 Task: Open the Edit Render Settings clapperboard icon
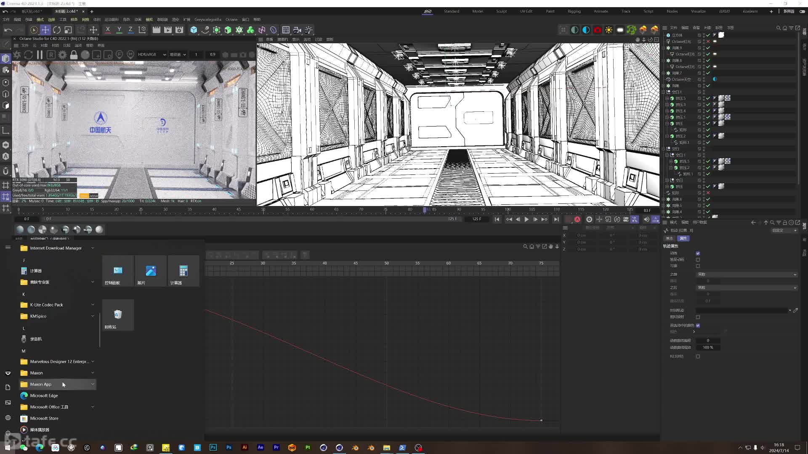pos(179,30)
